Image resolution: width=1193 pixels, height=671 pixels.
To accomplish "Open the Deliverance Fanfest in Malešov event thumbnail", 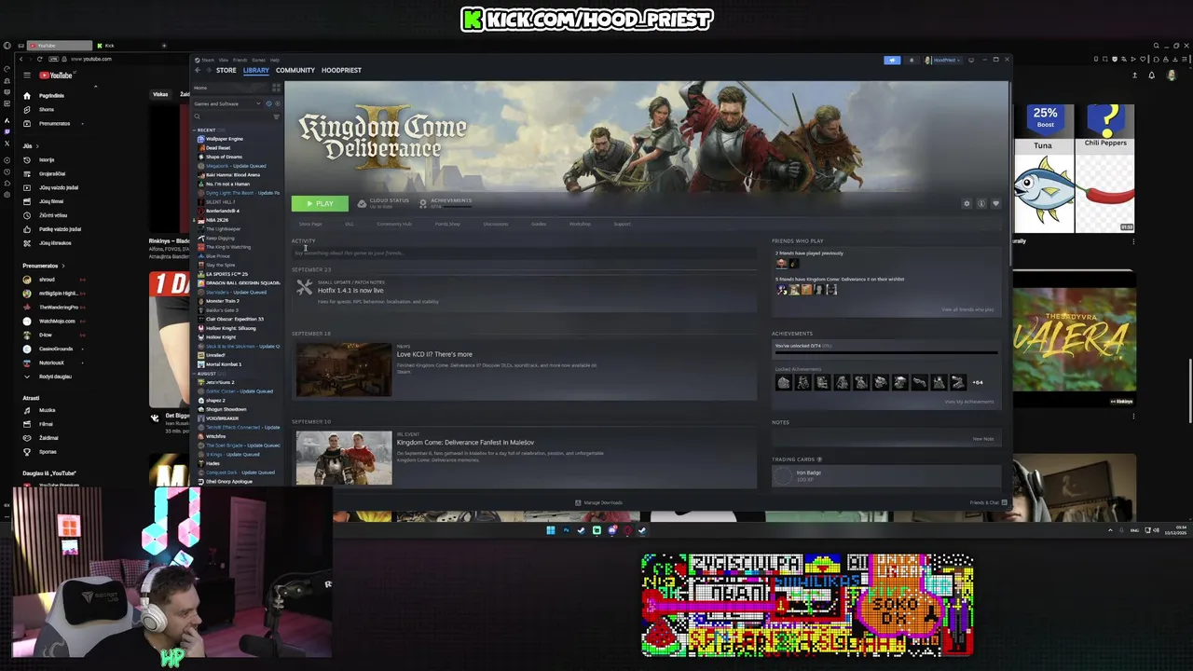I will [x=344, y=458].
